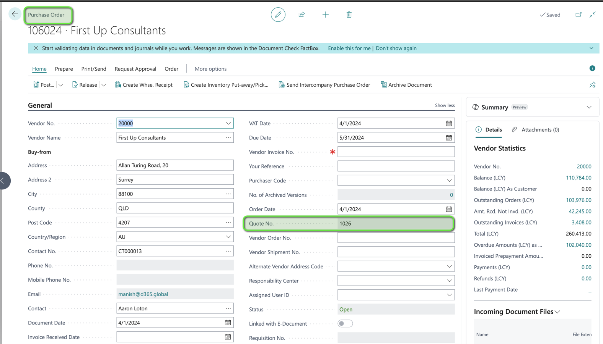Toggle the Linked with E-Document switch
The height and width of the screenshot is (344, 603).
point(345,323)
